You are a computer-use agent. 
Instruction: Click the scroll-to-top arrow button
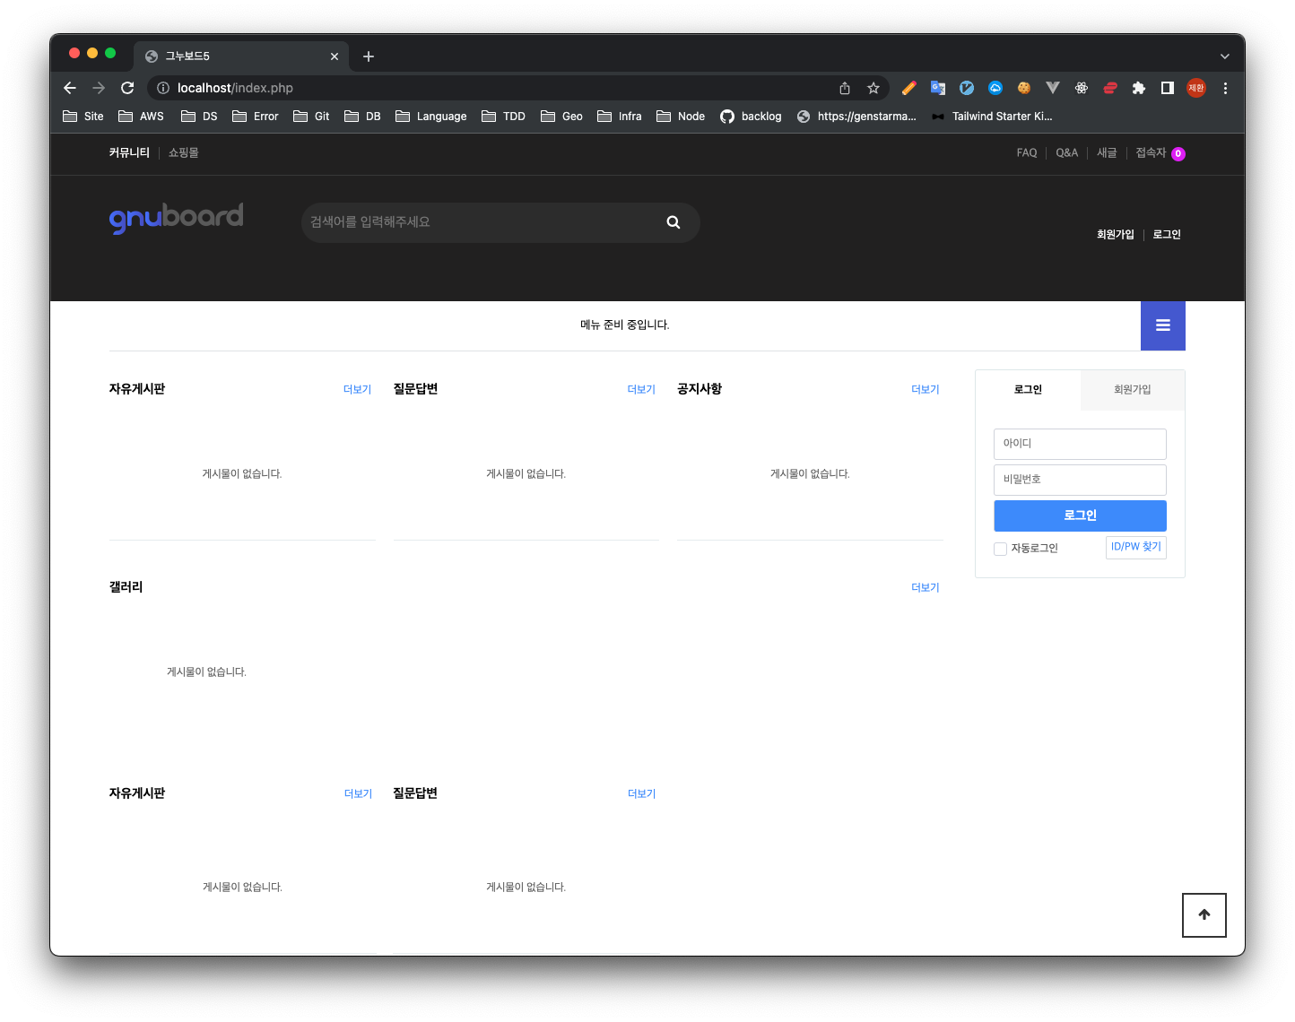click(1204, 915)
